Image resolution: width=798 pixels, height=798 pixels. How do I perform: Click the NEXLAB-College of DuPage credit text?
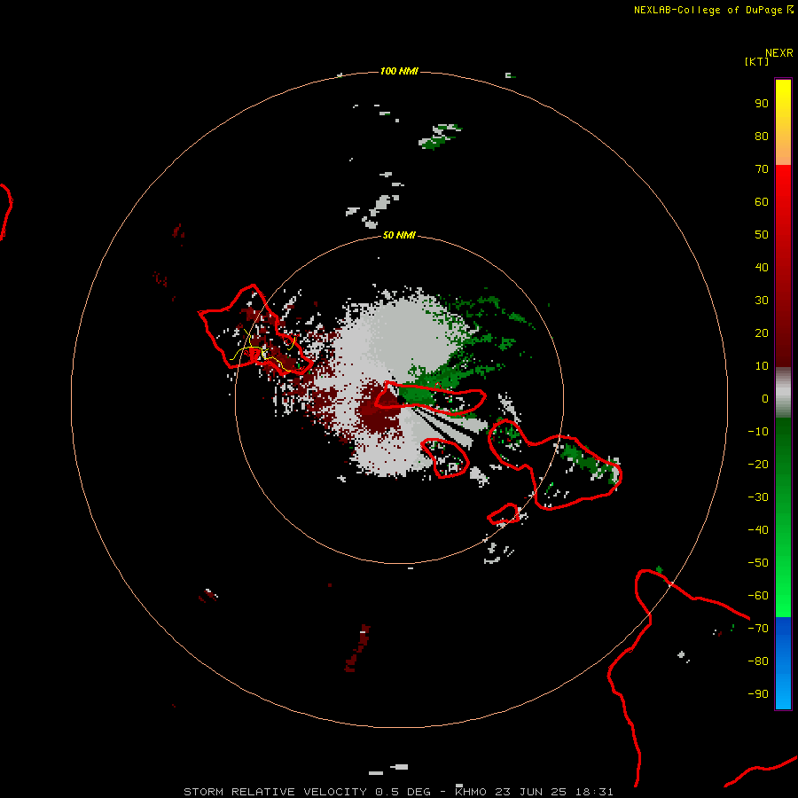click(714, 10)
